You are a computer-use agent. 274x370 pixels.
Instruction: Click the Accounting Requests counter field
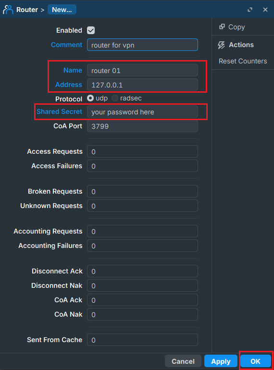(142, 231)
